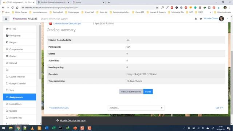
Task: Switch to the ICT132 Assignment 1 browser tab
Action: point(19,3)
